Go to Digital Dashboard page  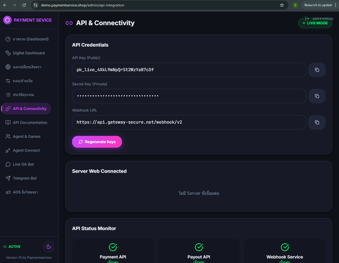click(x=29, y=53)
